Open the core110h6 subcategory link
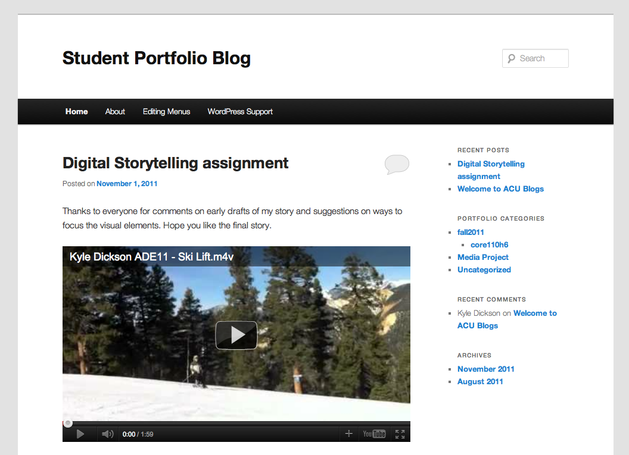The image size is (629, 455). click(489, 244)
